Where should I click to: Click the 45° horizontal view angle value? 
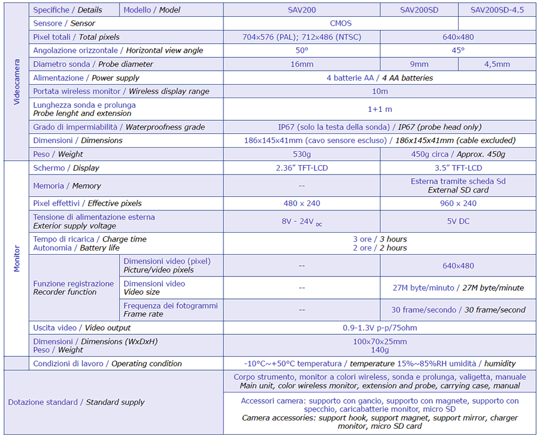point(458,50)
